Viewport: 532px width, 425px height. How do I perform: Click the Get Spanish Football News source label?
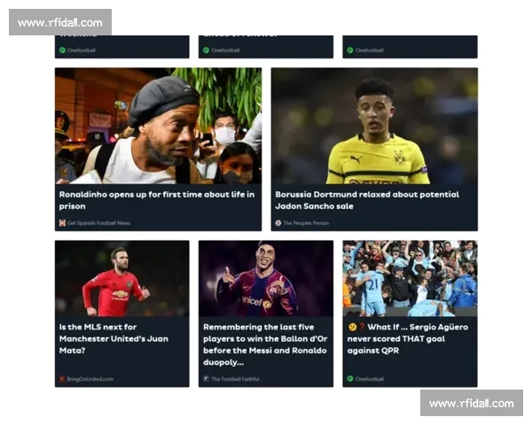(98, 223)
